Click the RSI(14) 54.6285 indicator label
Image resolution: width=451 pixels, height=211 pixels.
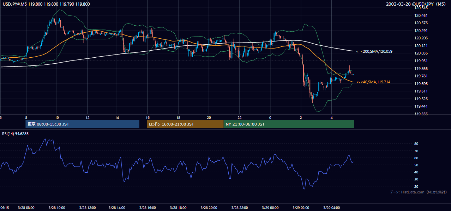(16, 134)
